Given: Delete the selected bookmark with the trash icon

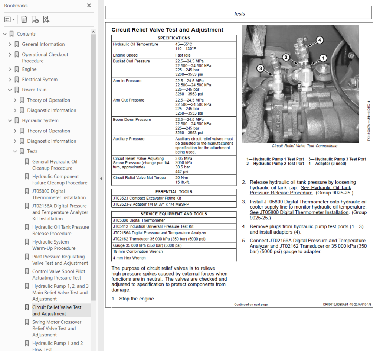Looking at the screenshot, I should click(x=24, y=19).
